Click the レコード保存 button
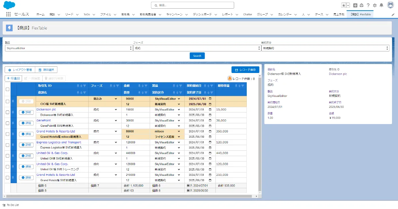398x209 pixels. pos(245,70)
